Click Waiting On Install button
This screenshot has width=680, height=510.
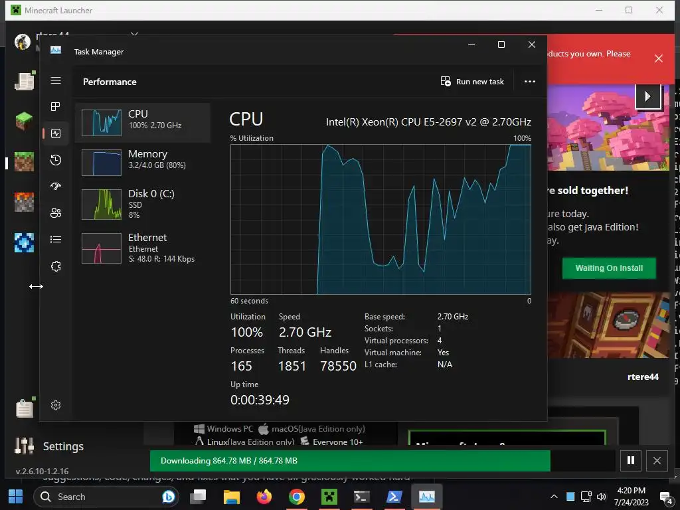[x=609, y=268]
